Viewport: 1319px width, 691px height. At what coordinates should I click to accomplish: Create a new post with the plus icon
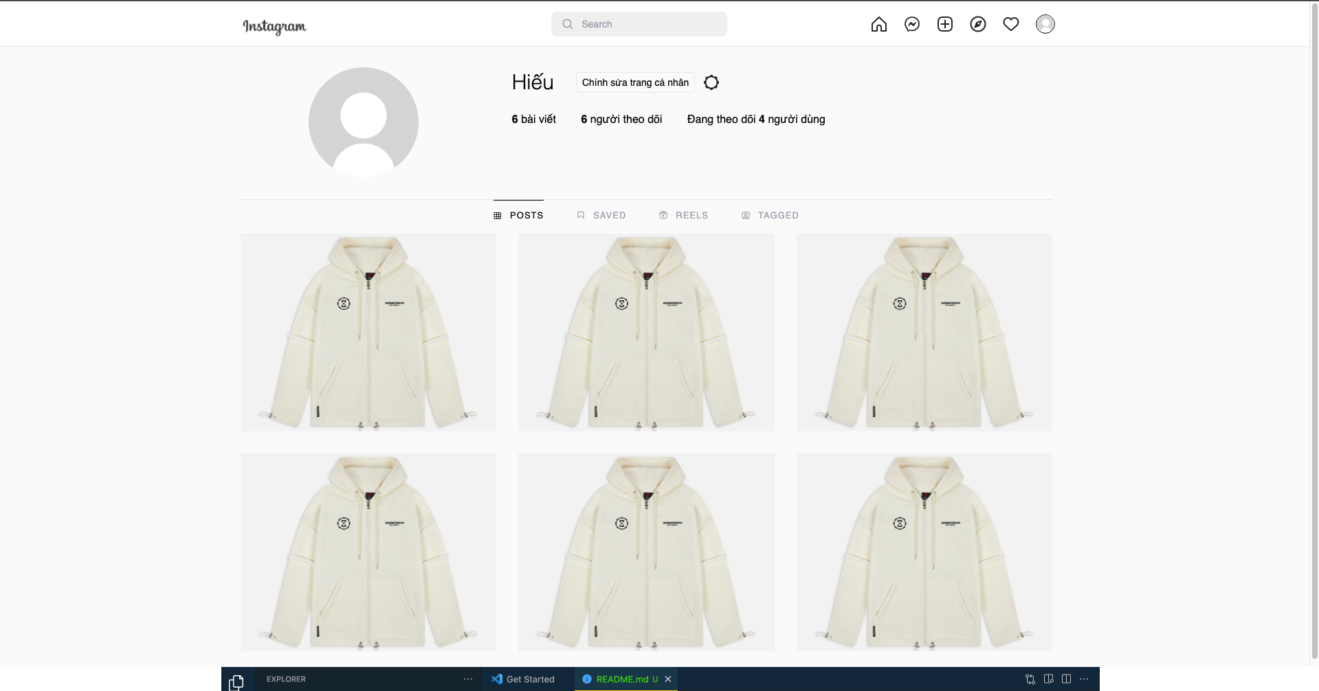tap(945, 23)
